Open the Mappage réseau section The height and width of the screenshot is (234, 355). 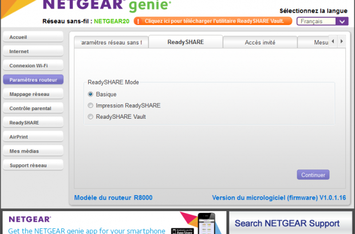(x=33, y=94)
